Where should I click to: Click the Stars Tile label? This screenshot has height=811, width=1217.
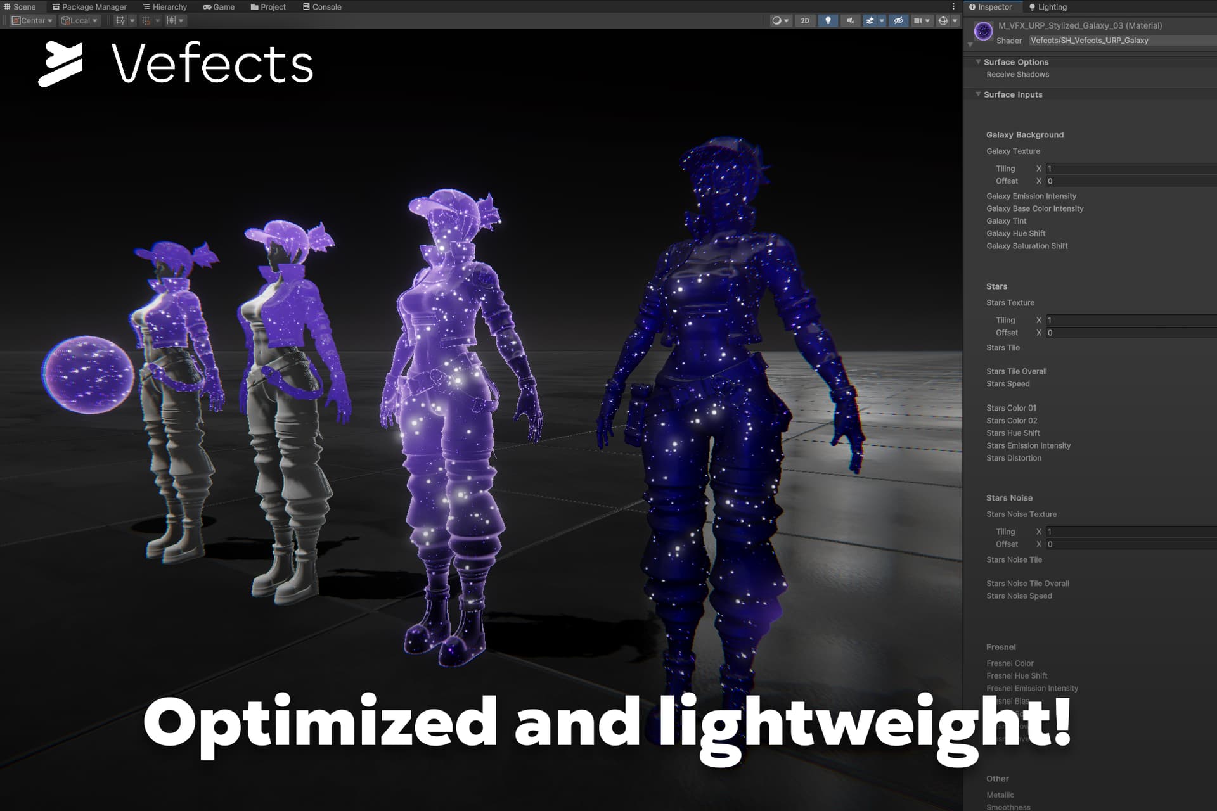[x=1003, y=348]
